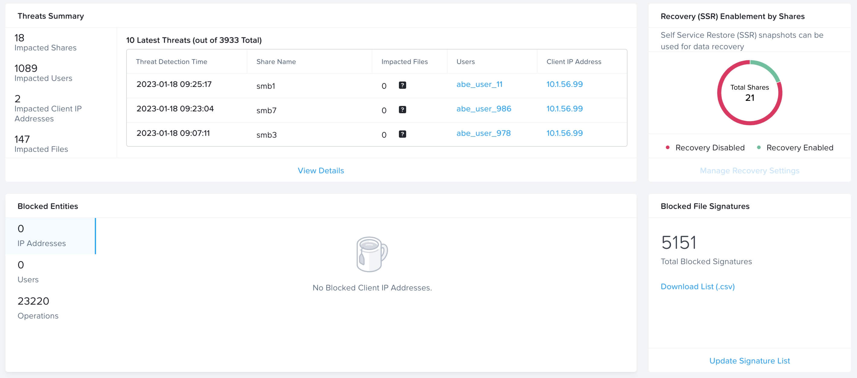Click the Total Shares donut chart
Screen dimensions: 857x378
[749, 92]
